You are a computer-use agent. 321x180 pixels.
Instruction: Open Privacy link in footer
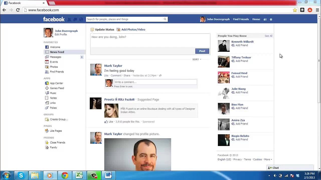(237, 159)
